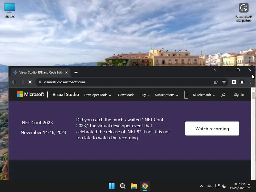The height and width of the screenshot is (192, 256).
Task: Click the padlock site info icon
Action: tap(40, 82)
